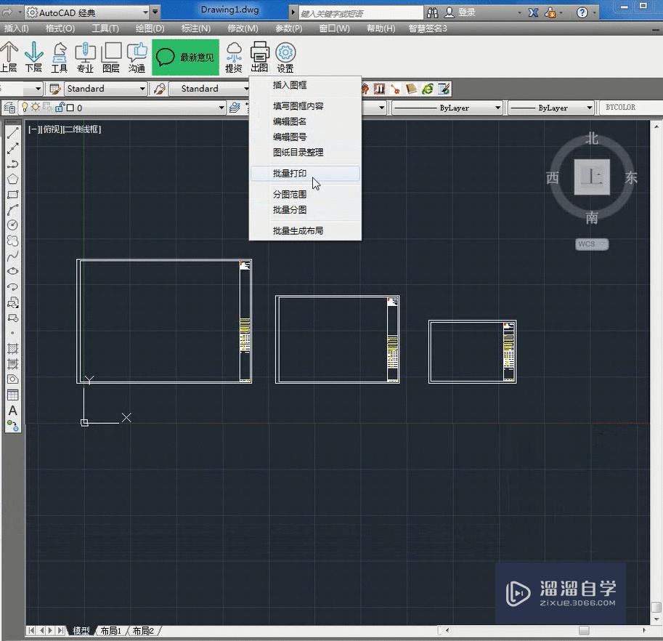Click the 最新意见 green button
The image size is (663, 641).
[185, 57]
